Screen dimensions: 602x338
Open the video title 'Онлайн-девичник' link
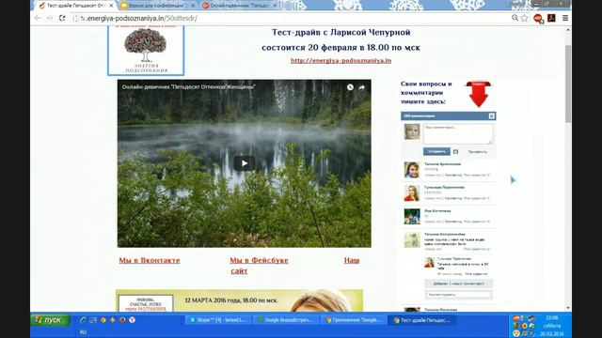click(x=188, y=87)
